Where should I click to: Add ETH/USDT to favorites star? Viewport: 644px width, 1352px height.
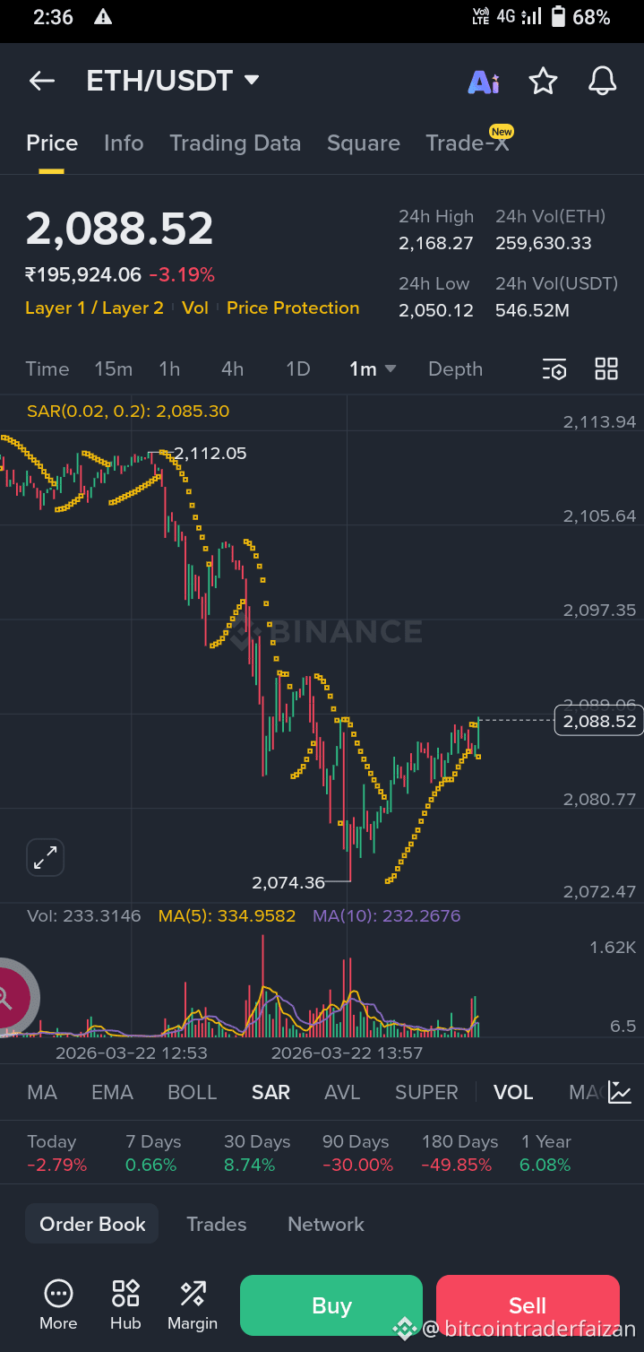coord(543,82)
